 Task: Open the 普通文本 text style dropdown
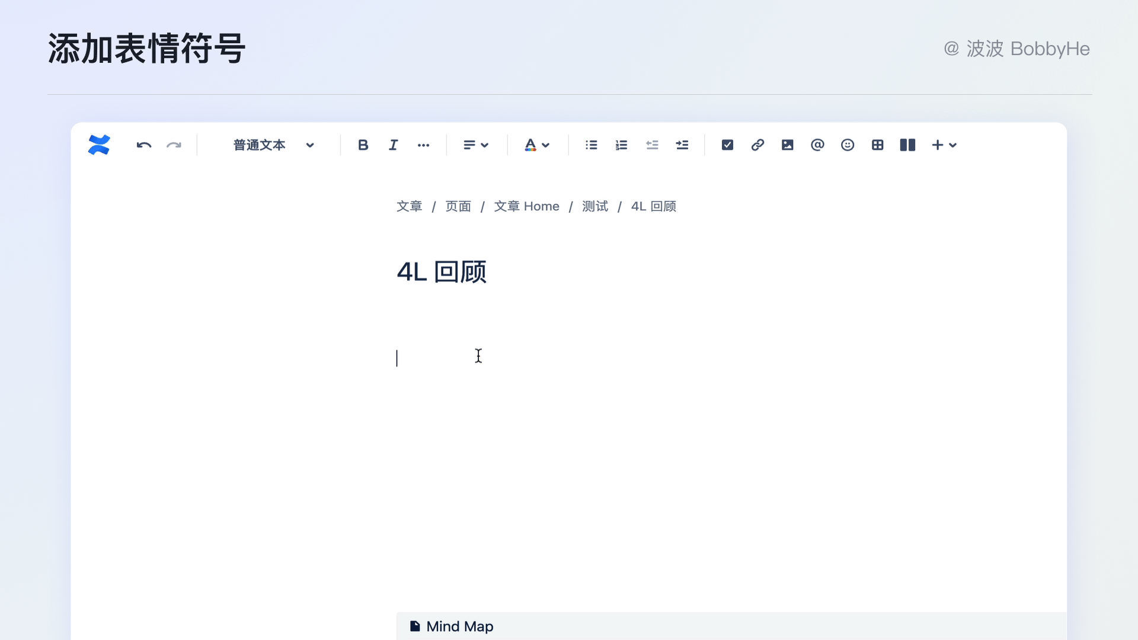[273, 145]
